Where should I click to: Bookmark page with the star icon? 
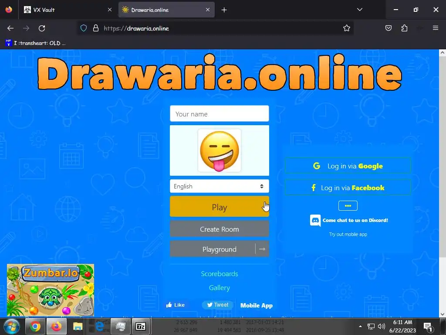346,28
